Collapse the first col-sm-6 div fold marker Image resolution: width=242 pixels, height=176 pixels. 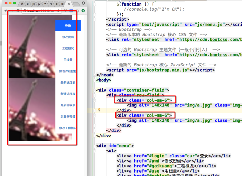pyautogui.click(x=94, y=100)
